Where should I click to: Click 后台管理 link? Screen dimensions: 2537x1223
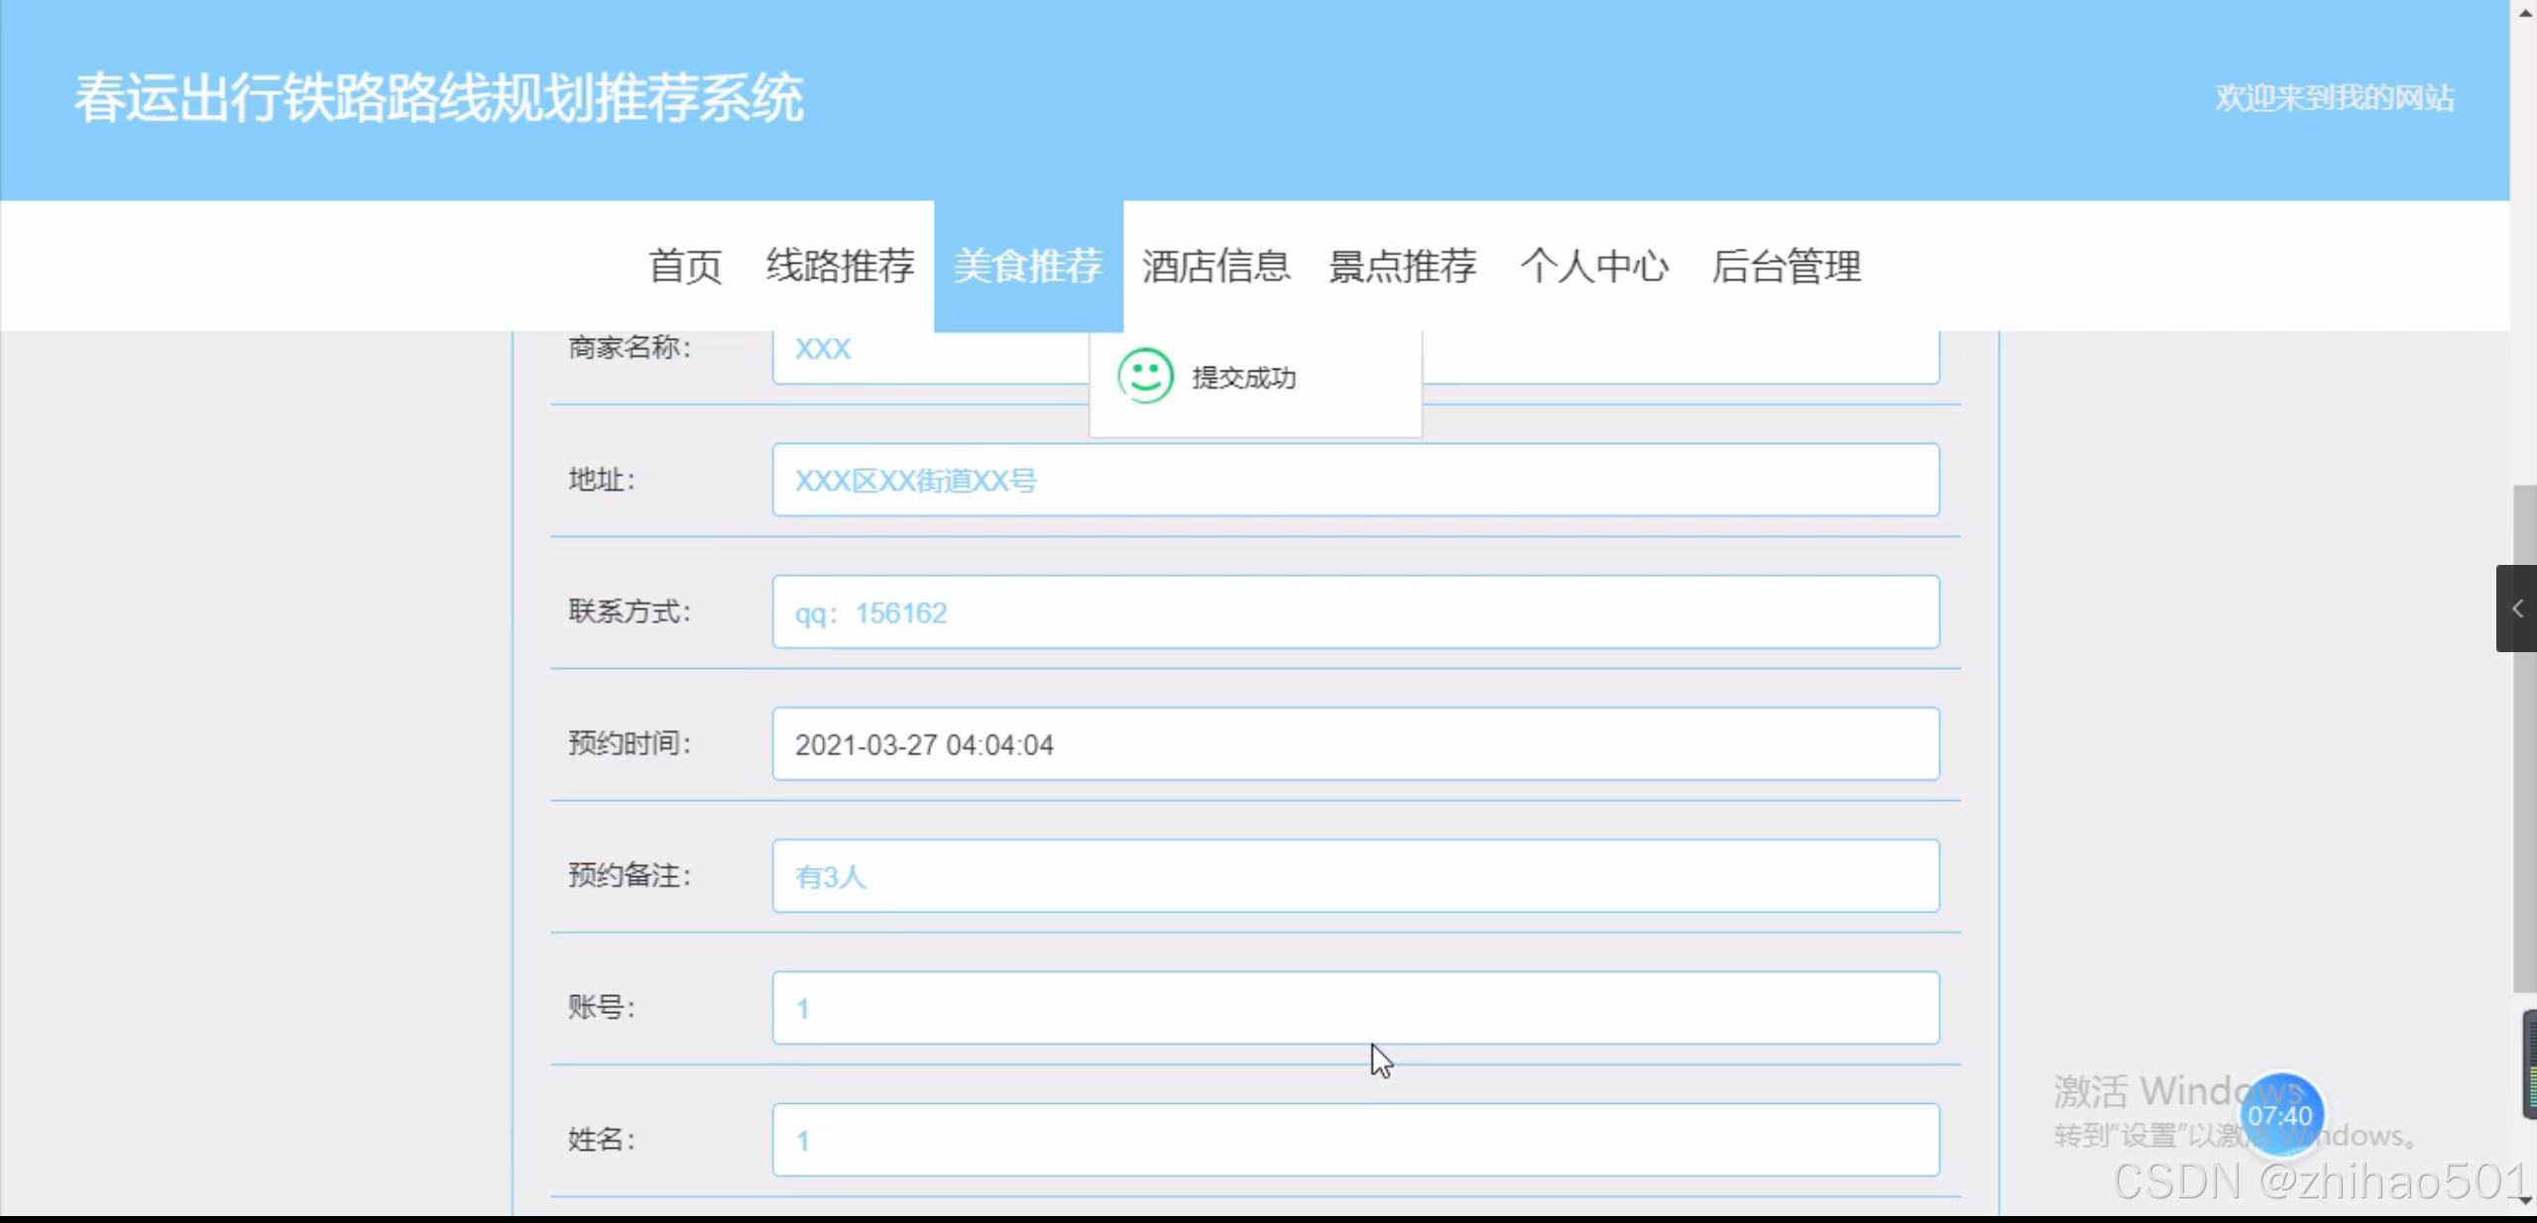[1787, 266]
